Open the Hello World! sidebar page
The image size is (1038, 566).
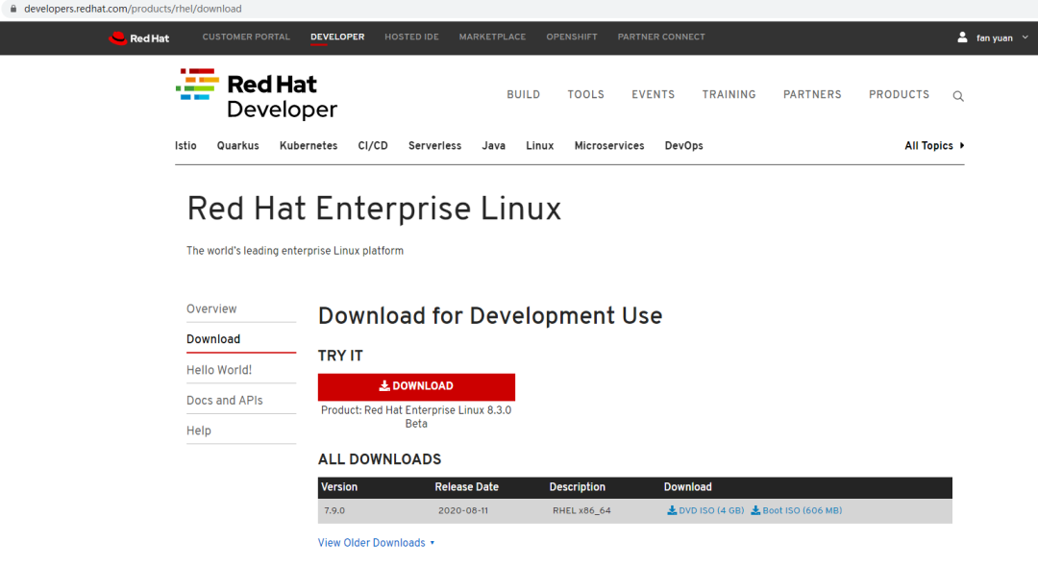218,369
